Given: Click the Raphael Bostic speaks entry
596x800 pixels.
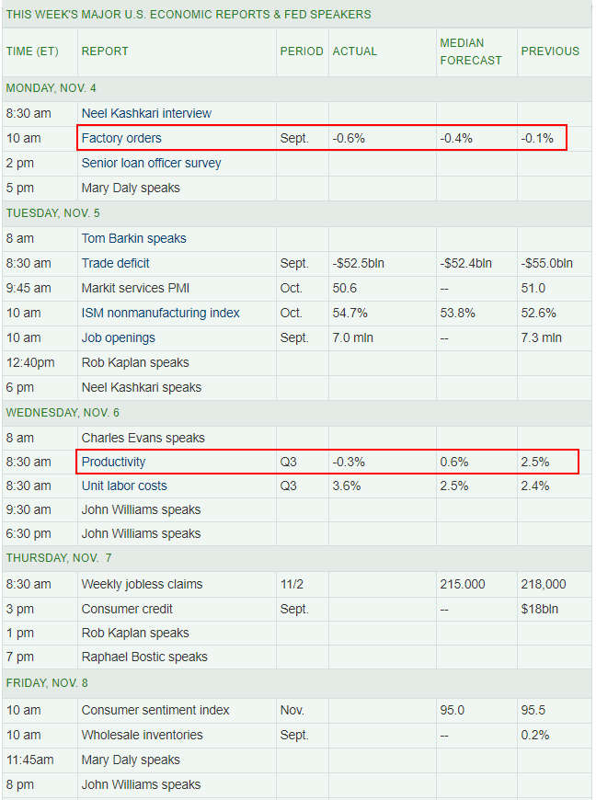Looking at the screenshot, I should pos(144,657).
